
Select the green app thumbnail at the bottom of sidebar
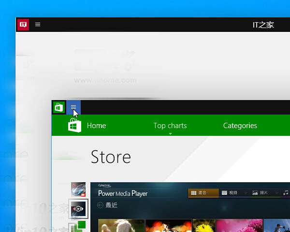click(78, 227)
